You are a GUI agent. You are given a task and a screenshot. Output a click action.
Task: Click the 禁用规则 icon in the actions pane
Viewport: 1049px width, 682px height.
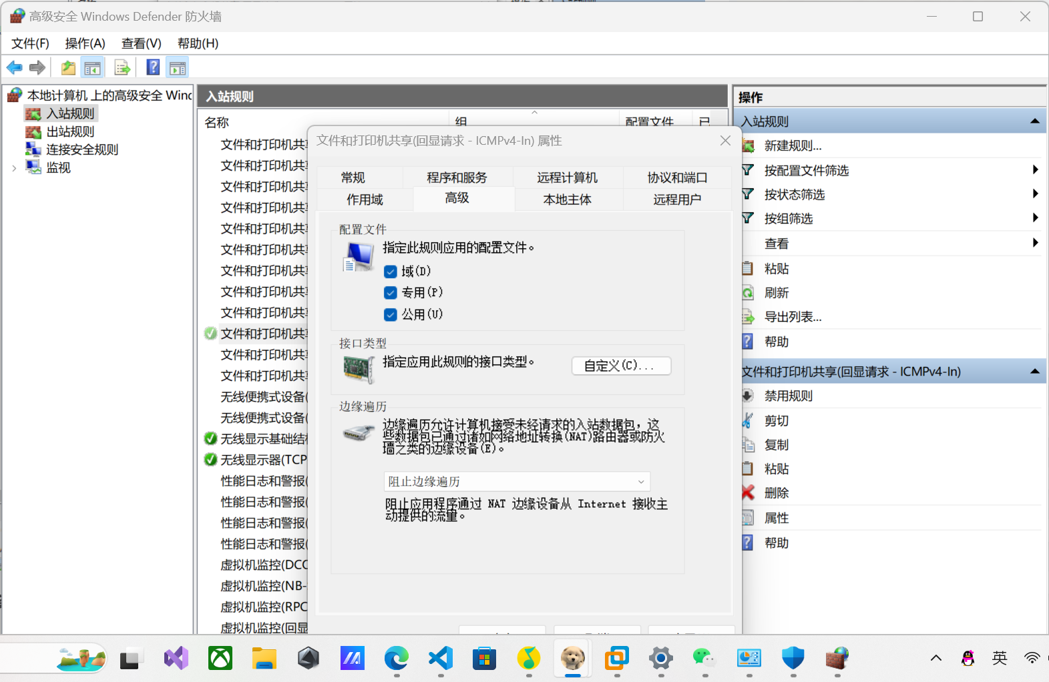[x=749, y=396]
